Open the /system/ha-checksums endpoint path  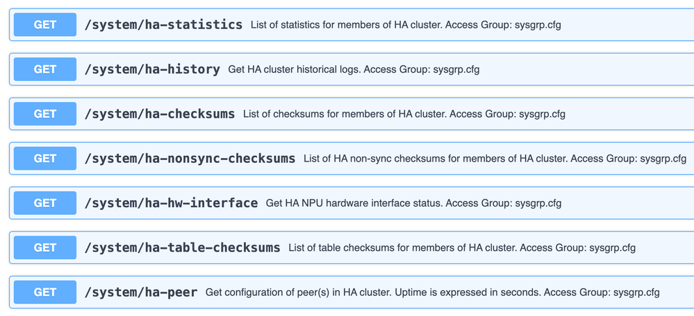point(160,114)
